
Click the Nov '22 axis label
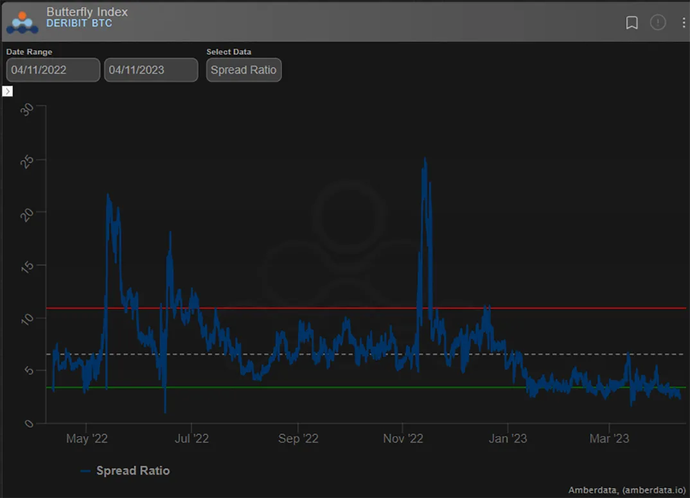click(x=403, y=438)
